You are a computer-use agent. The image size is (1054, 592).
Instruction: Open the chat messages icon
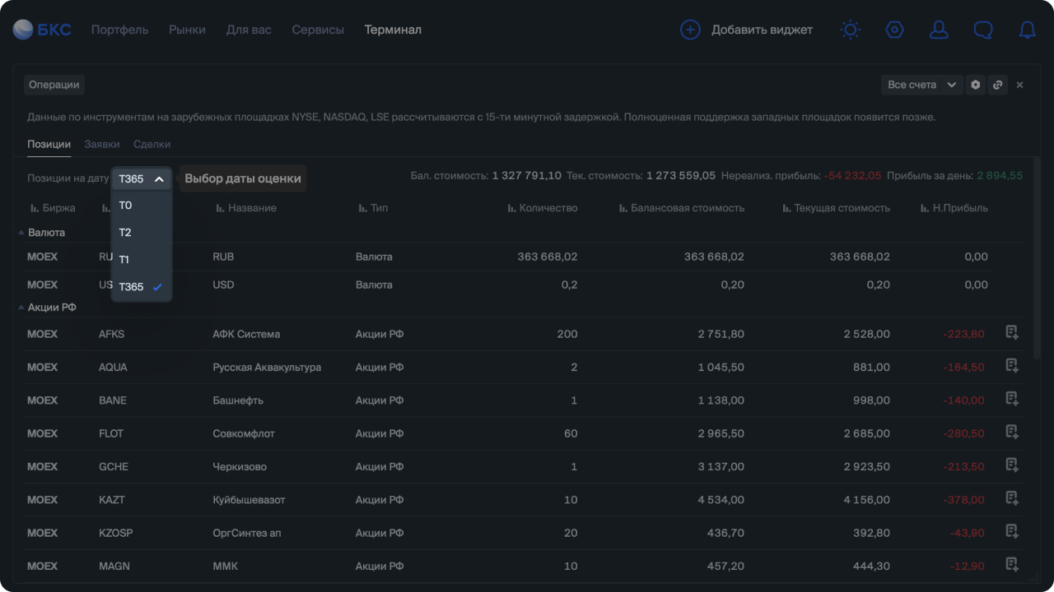[983, 30]
